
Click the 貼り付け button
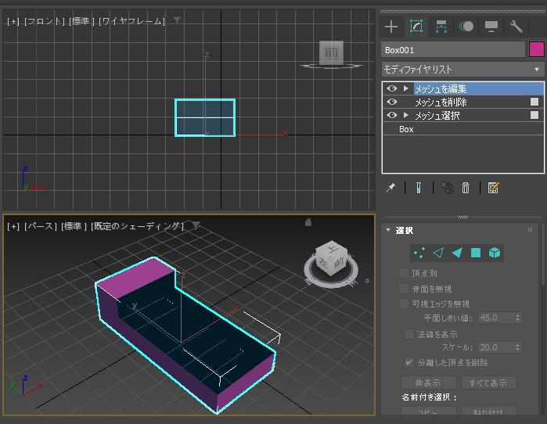(x=488, y=411)
